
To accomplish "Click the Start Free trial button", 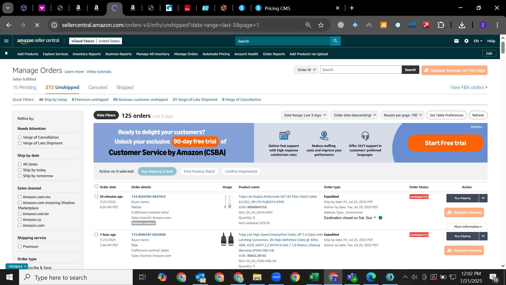I will (x=445, y=143).
